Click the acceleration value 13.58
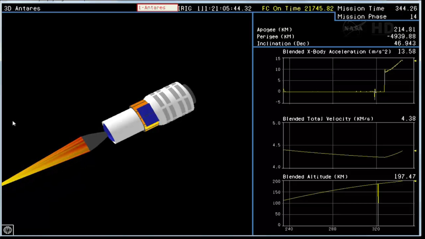 (x=407, y=52)
